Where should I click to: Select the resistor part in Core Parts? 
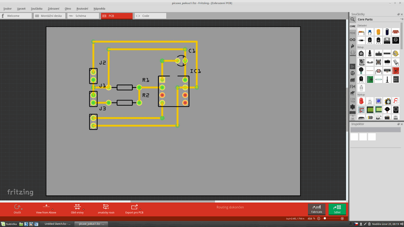[361, 32]
